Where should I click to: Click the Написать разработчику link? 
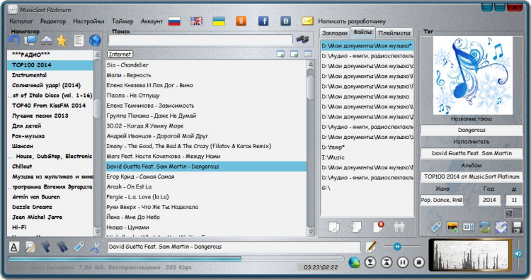pyautogui.click(x=352, y=21)
